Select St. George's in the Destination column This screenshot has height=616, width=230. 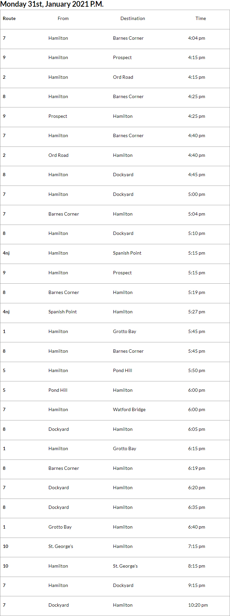tap(125, 566)
